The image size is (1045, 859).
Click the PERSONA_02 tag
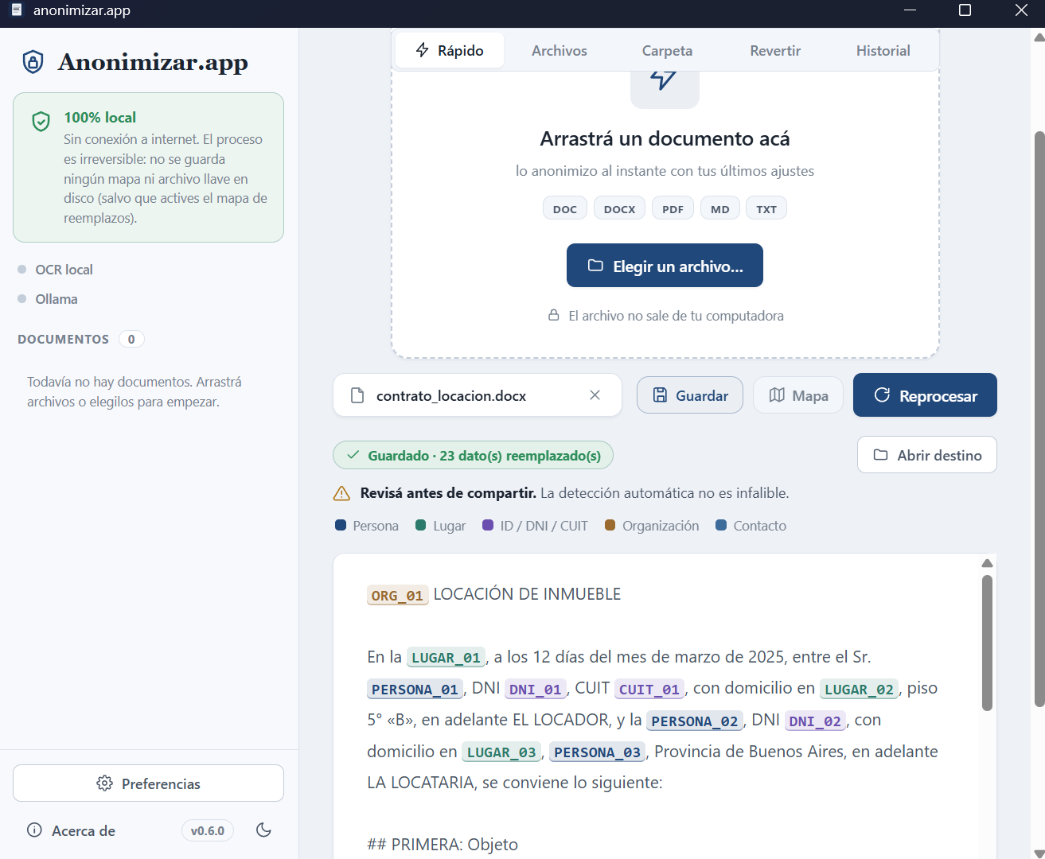[695, 721]
